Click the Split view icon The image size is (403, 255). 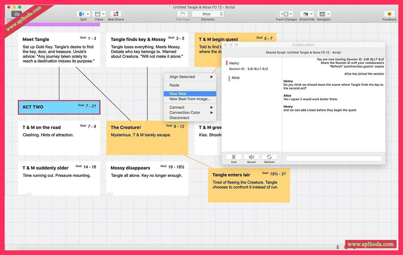coord(82,14)
